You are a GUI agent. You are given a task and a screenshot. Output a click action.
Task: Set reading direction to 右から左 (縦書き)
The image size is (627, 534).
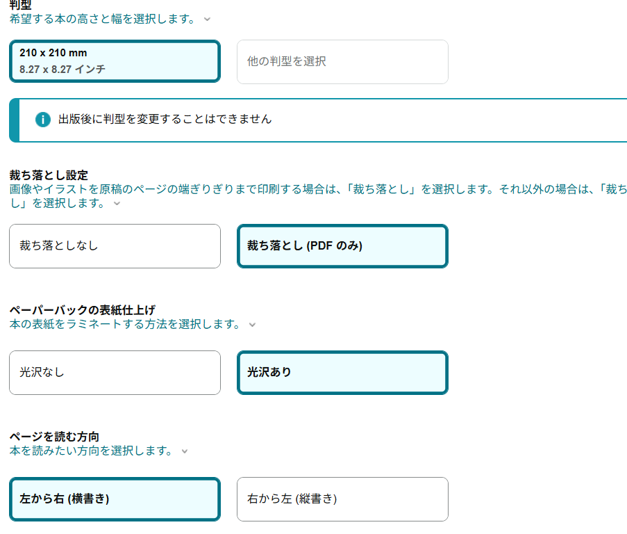click(x=342, y=499)
